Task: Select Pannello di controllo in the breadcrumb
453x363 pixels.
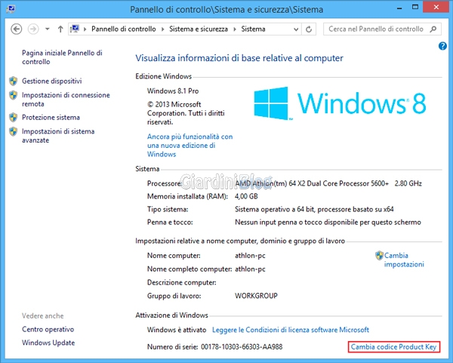Action: coord(123,29)
